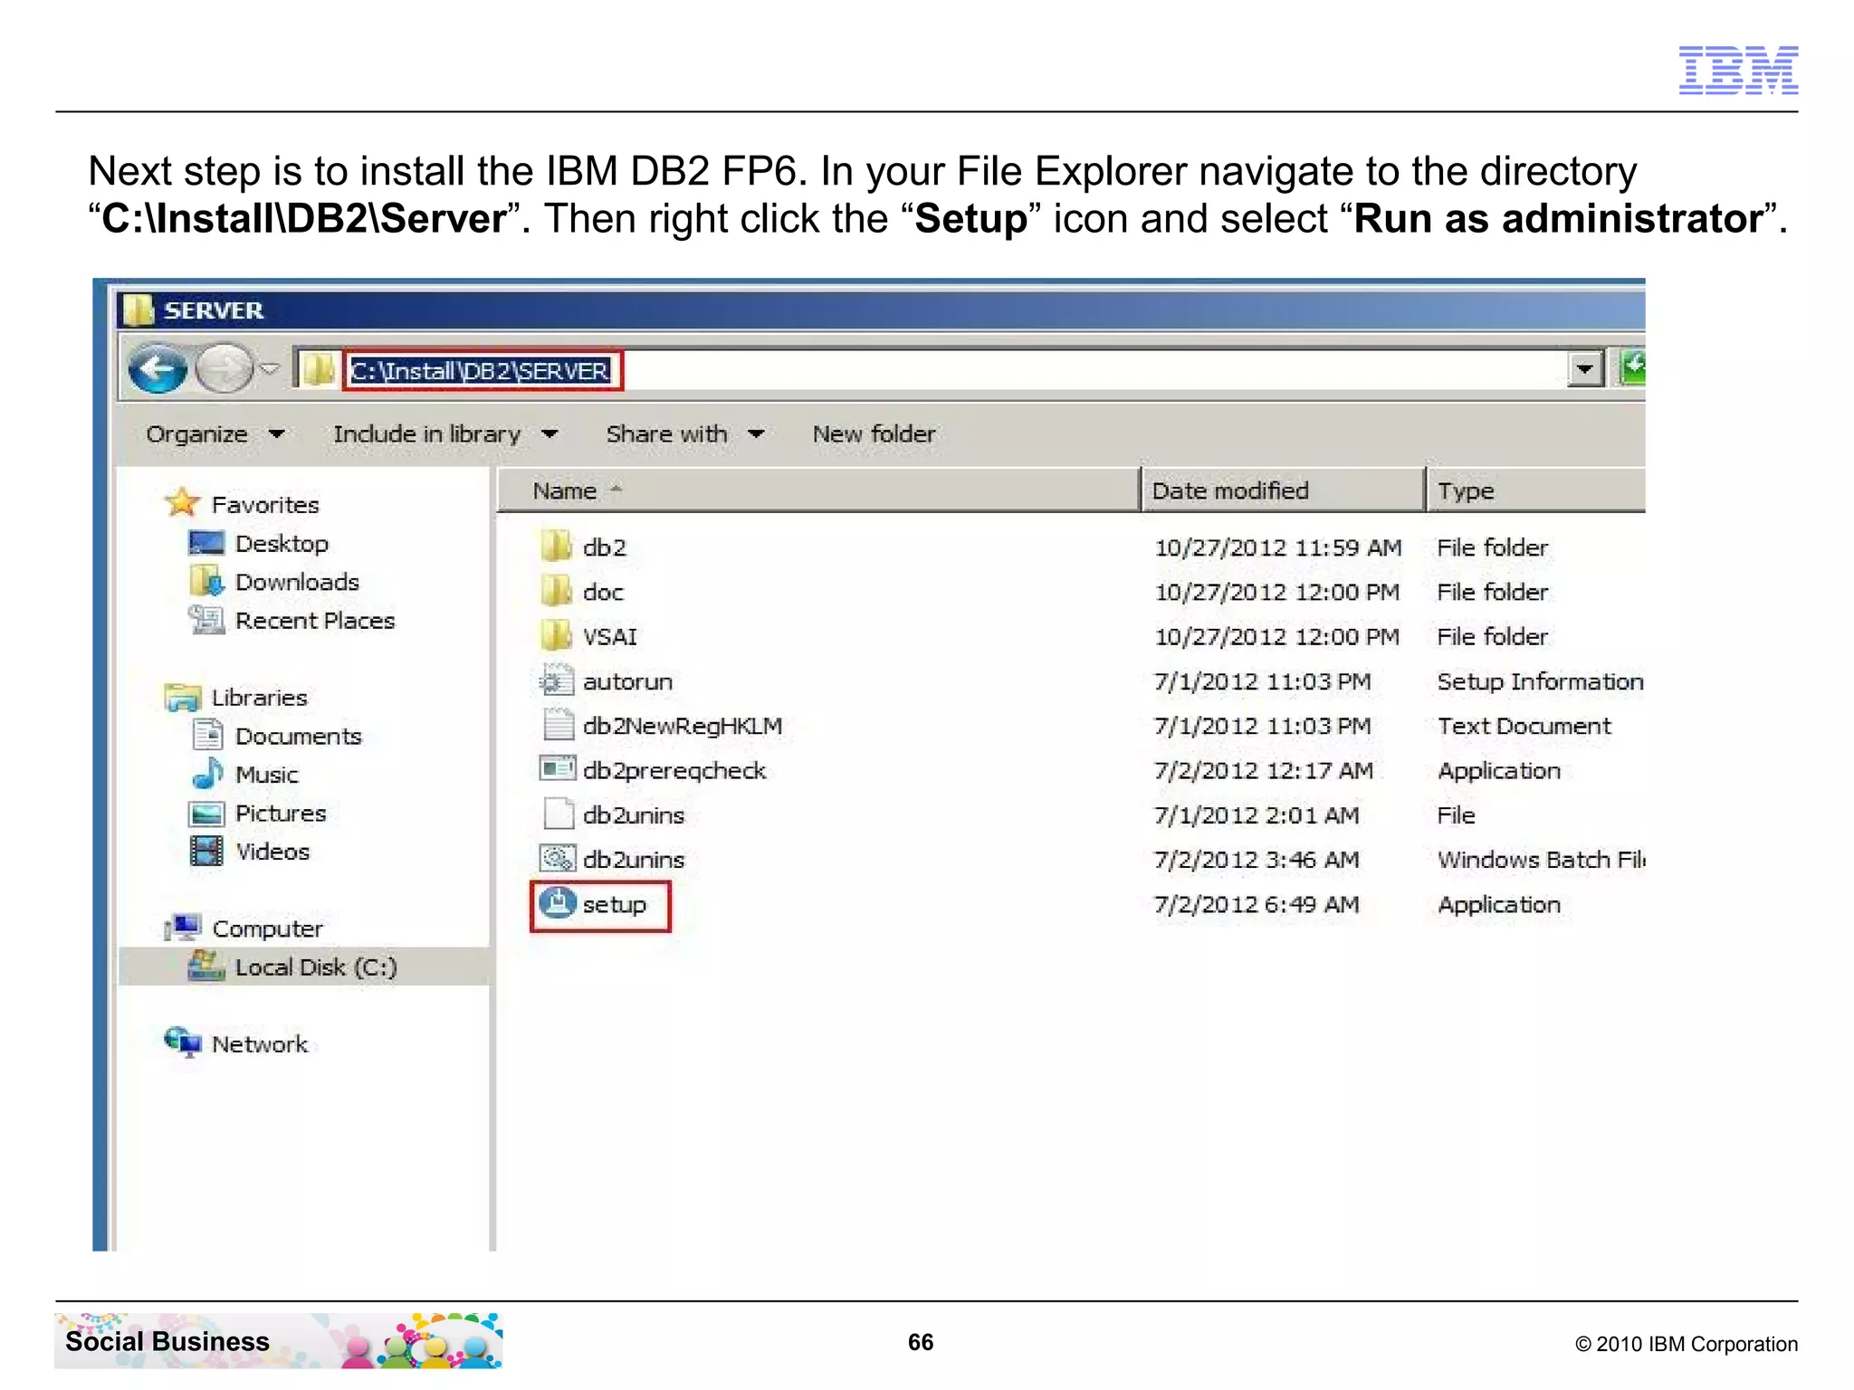The height and width of the screenshot is (1390, 1854).
Task: Click the Recent Places icon
Action: tap(206, 621)
